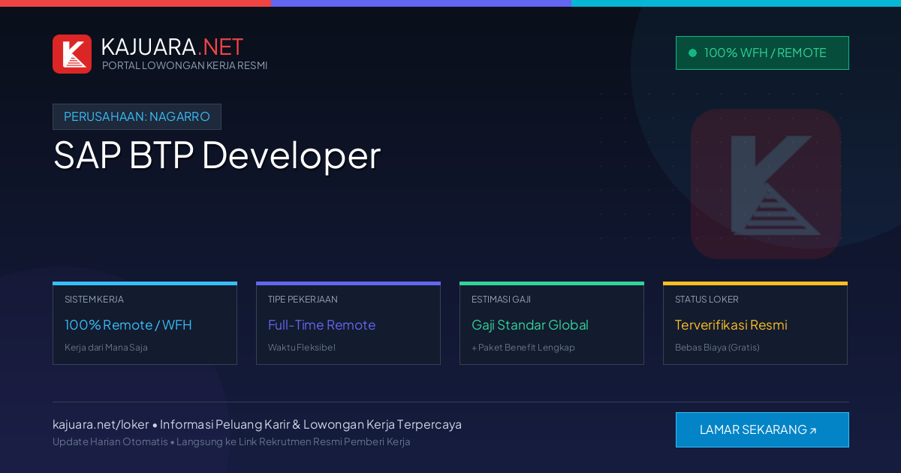Click the Update Harian Otomatis footer line

tap(231, 441)
